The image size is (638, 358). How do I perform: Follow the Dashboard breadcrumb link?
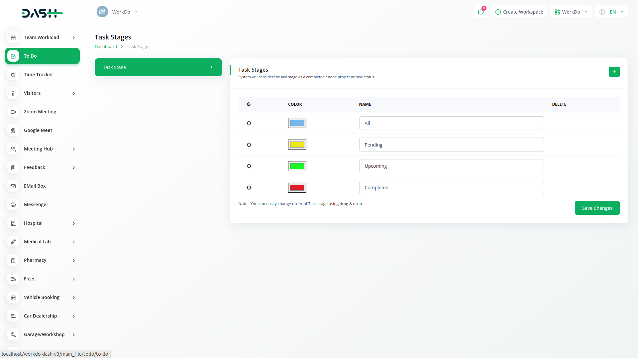[x=106, y=47]
